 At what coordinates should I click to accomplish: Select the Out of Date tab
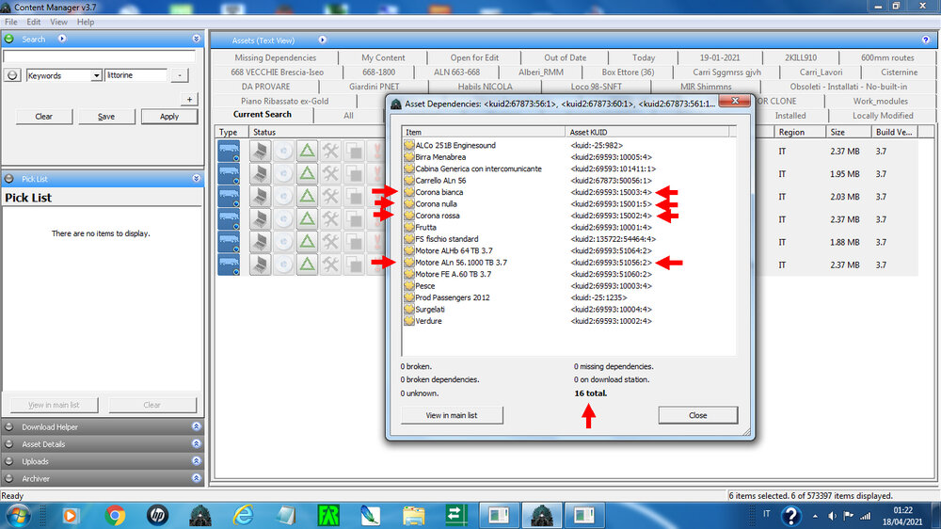point(565,57)
